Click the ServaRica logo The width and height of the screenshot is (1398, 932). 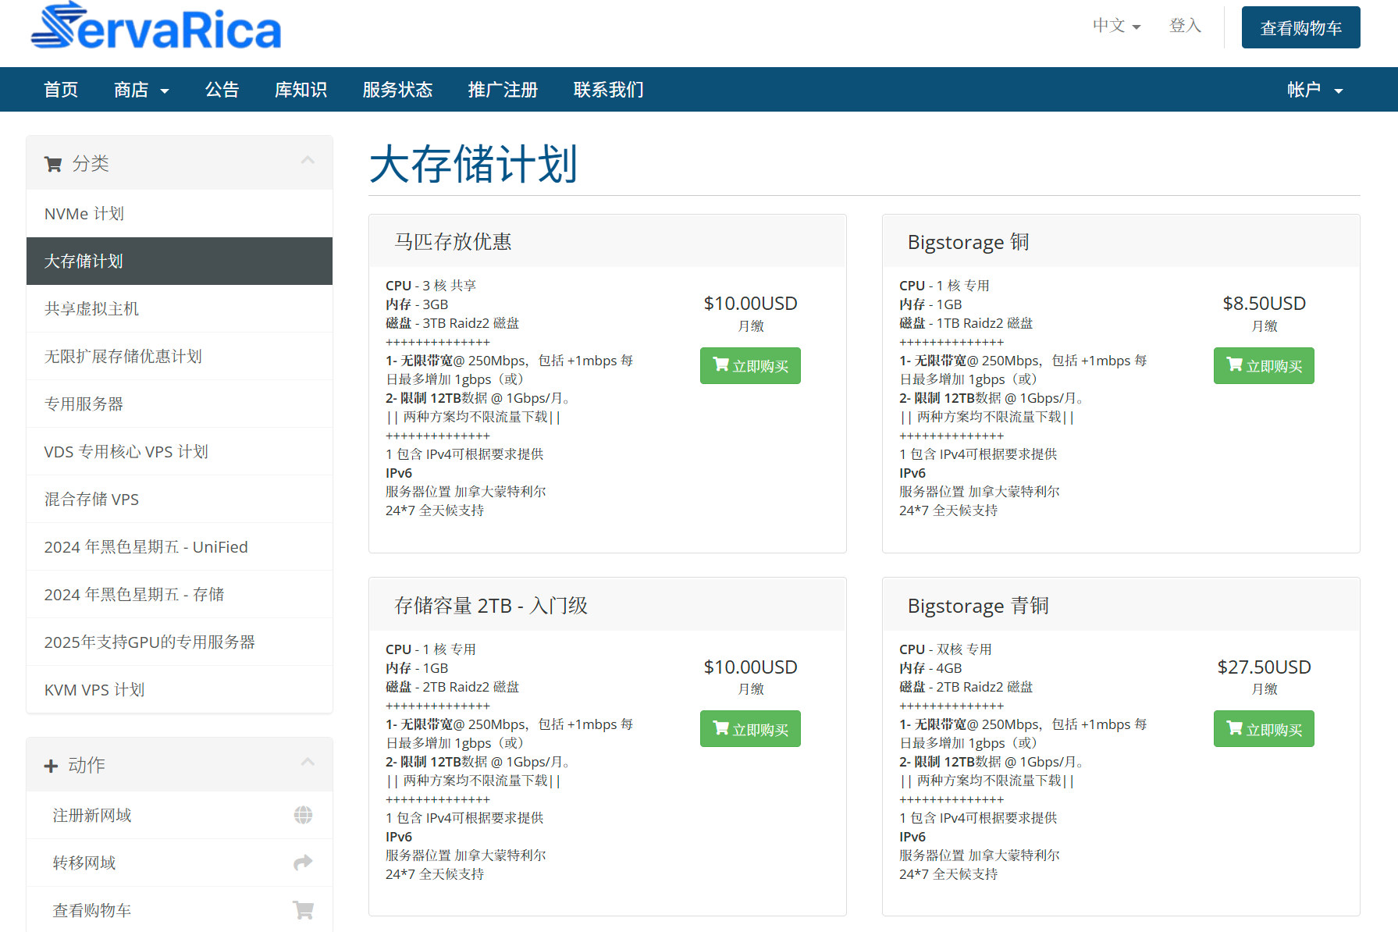click(x=156, y=26)
